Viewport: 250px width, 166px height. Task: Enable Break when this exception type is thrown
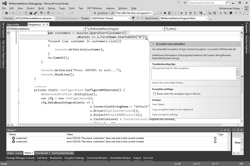click(x=154, y=94)
